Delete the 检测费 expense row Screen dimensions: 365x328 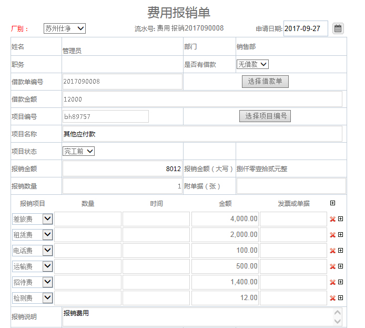click(332, 298)
